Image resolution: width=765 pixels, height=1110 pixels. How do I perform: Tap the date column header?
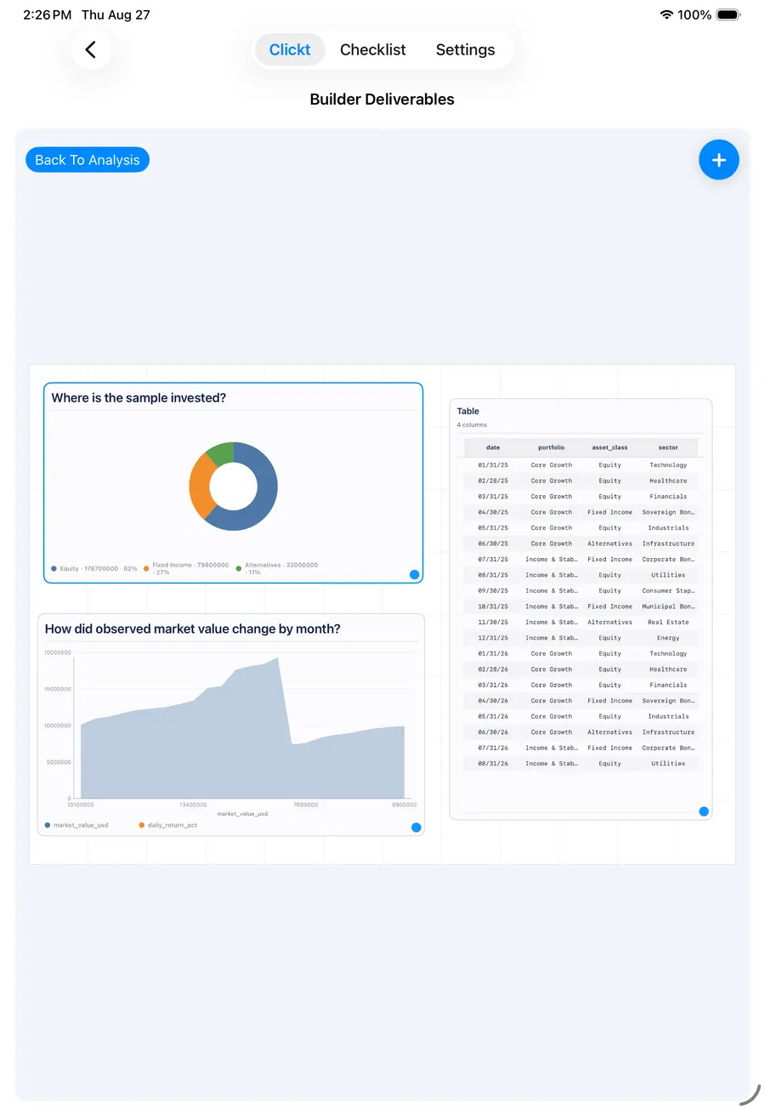(493, 447)
